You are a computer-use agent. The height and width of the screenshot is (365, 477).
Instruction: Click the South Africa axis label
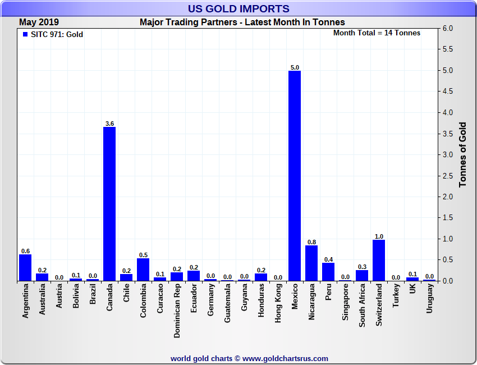coord(362,305)
